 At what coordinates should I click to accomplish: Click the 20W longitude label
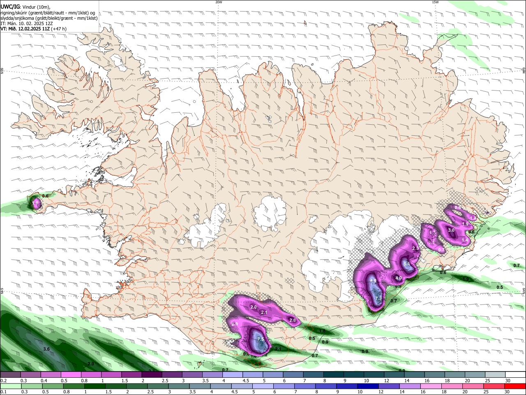(x=219, y=2)
